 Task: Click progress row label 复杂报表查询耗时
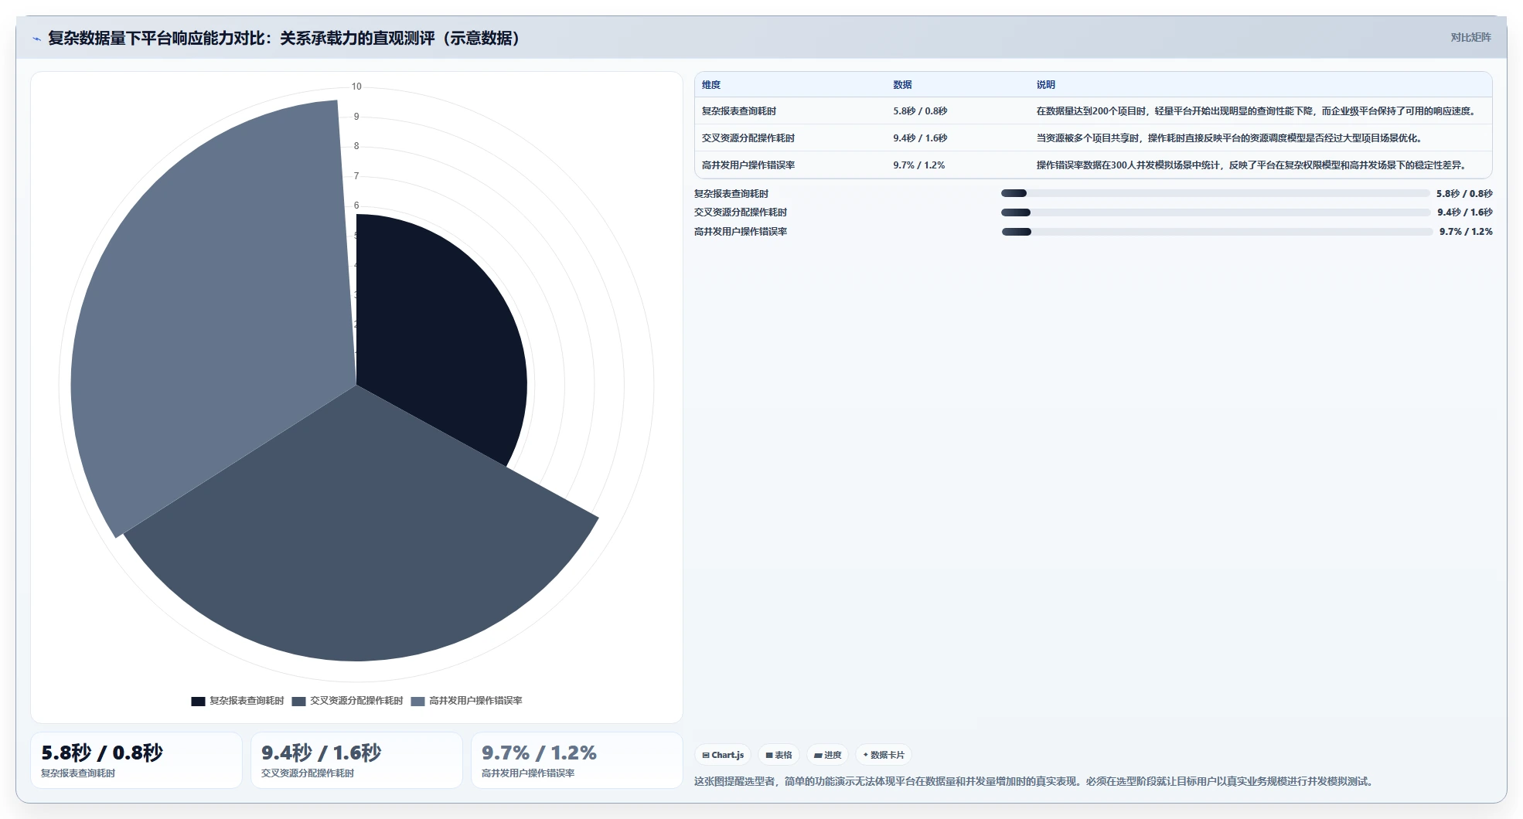[731, 194]
